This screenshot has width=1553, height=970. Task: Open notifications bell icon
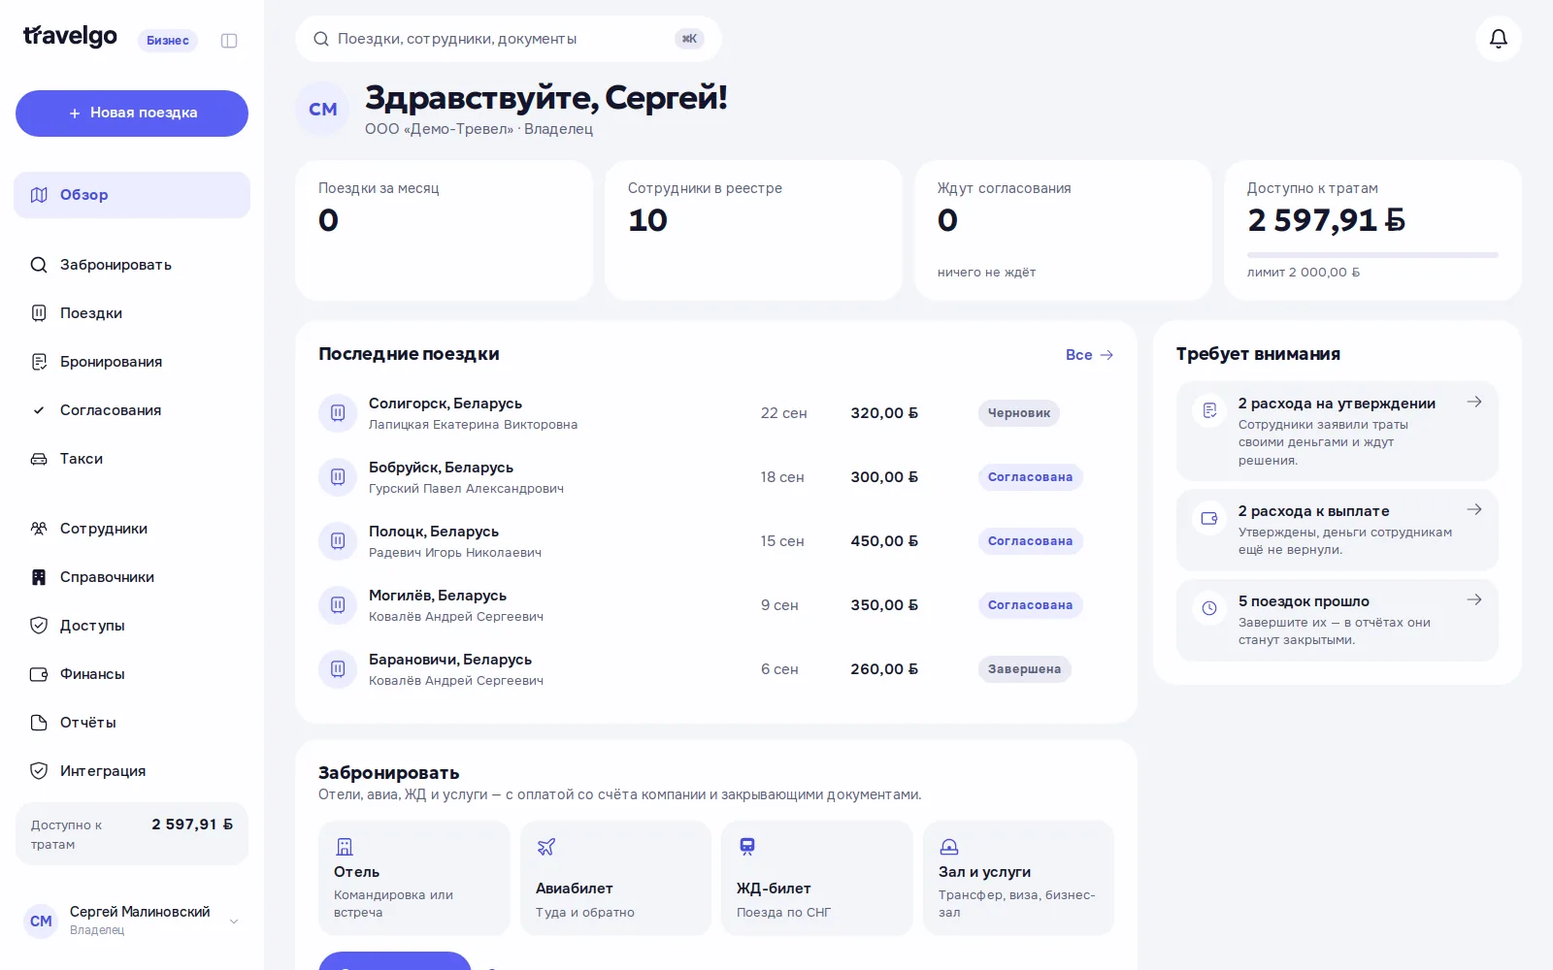pyautogui.click(x=1498, y=39)
